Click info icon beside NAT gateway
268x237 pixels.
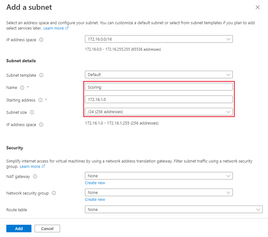click(x=35, y=177)
